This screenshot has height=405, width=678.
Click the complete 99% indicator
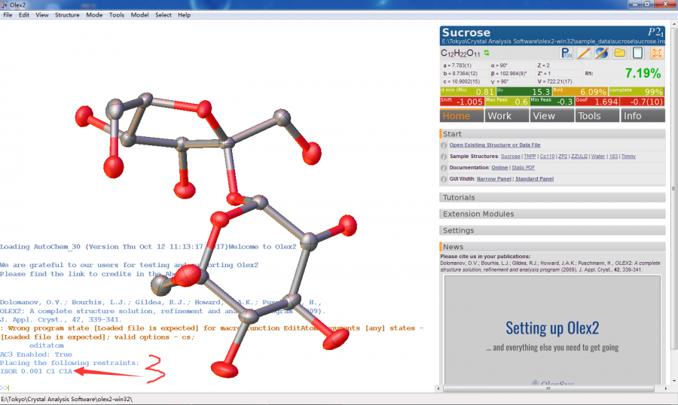pos(636,92)
